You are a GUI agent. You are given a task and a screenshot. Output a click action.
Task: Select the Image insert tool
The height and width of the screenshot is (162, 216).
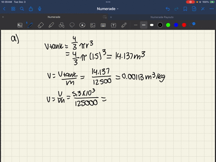coord(93,25)
